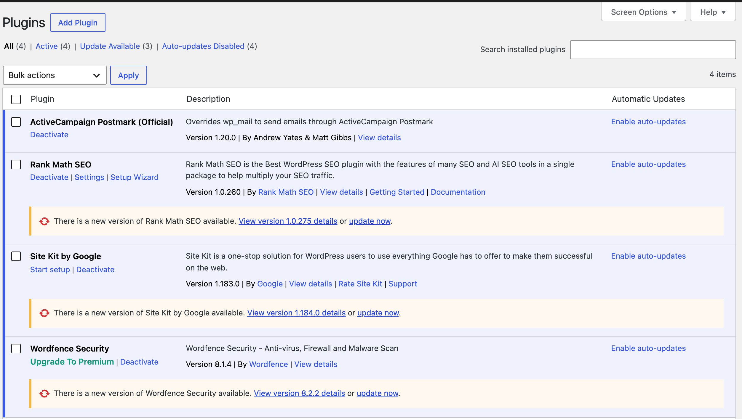Focus the Search installed plugins field

(653, 50)
